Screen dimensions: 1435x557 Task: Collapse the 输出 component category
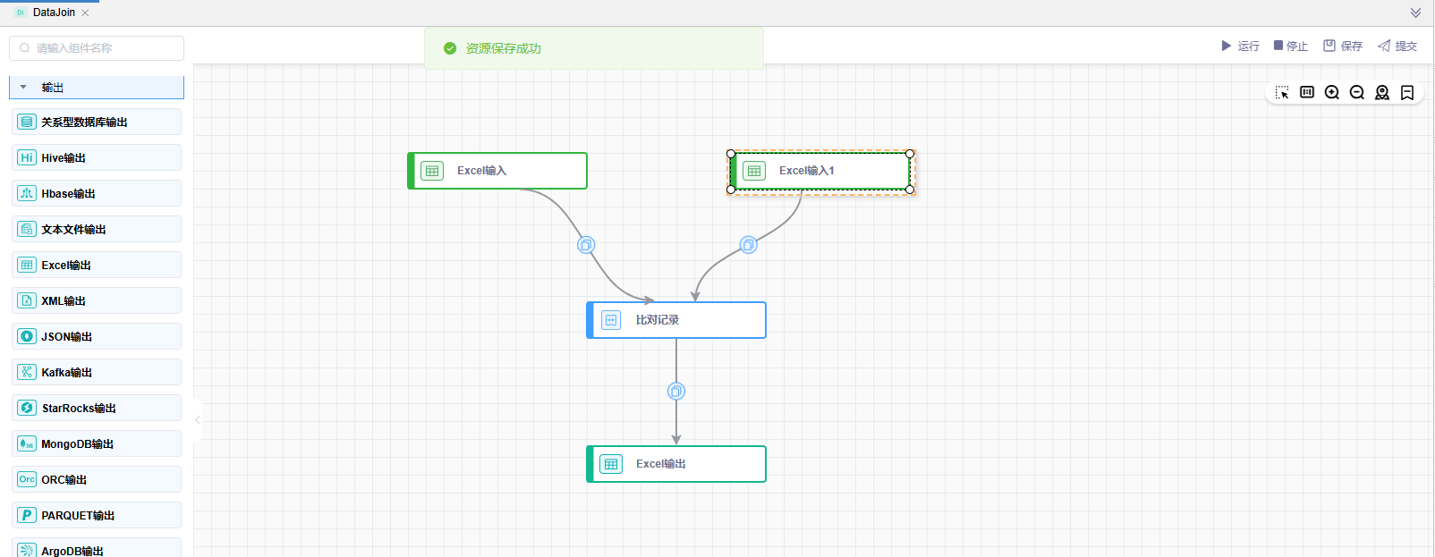[x=24, y=88]
